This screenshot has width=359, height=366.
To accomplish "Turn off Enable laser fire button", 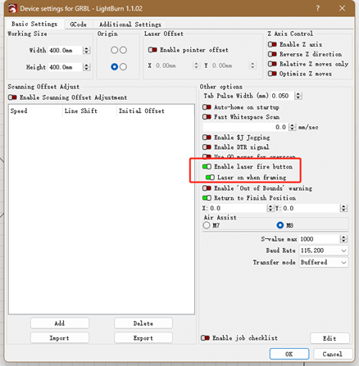I will click(x=207, y=166).
